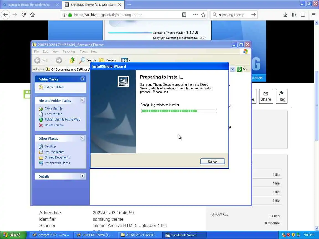Image resolution: width=319 pixels, height=239 pixels.
Task: Open the File menu in Explorer
Action: pyautogui.click(x=36, y=51)
